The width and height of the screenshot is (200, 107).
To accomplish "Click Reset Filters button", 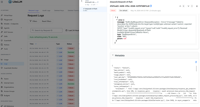I will [47, 21].
